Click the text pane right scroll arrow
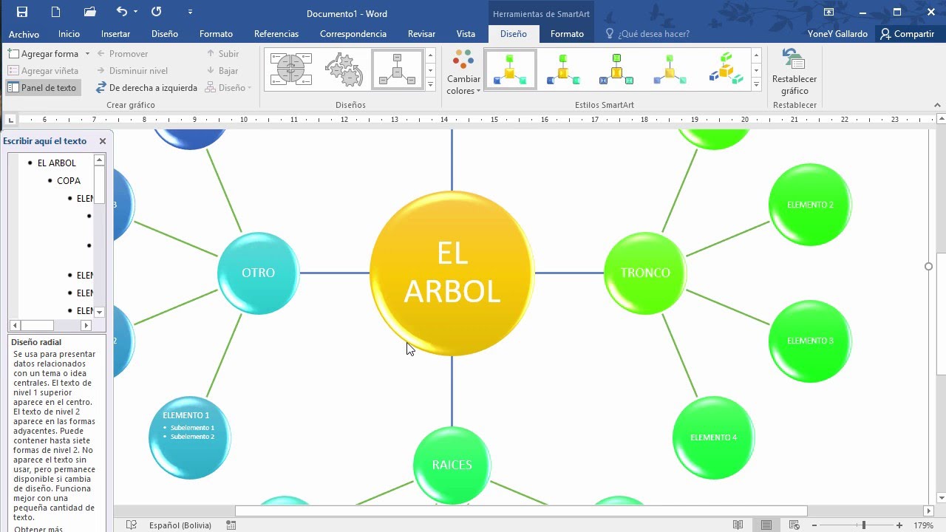 pyautogui.click(x=86, y=325)
